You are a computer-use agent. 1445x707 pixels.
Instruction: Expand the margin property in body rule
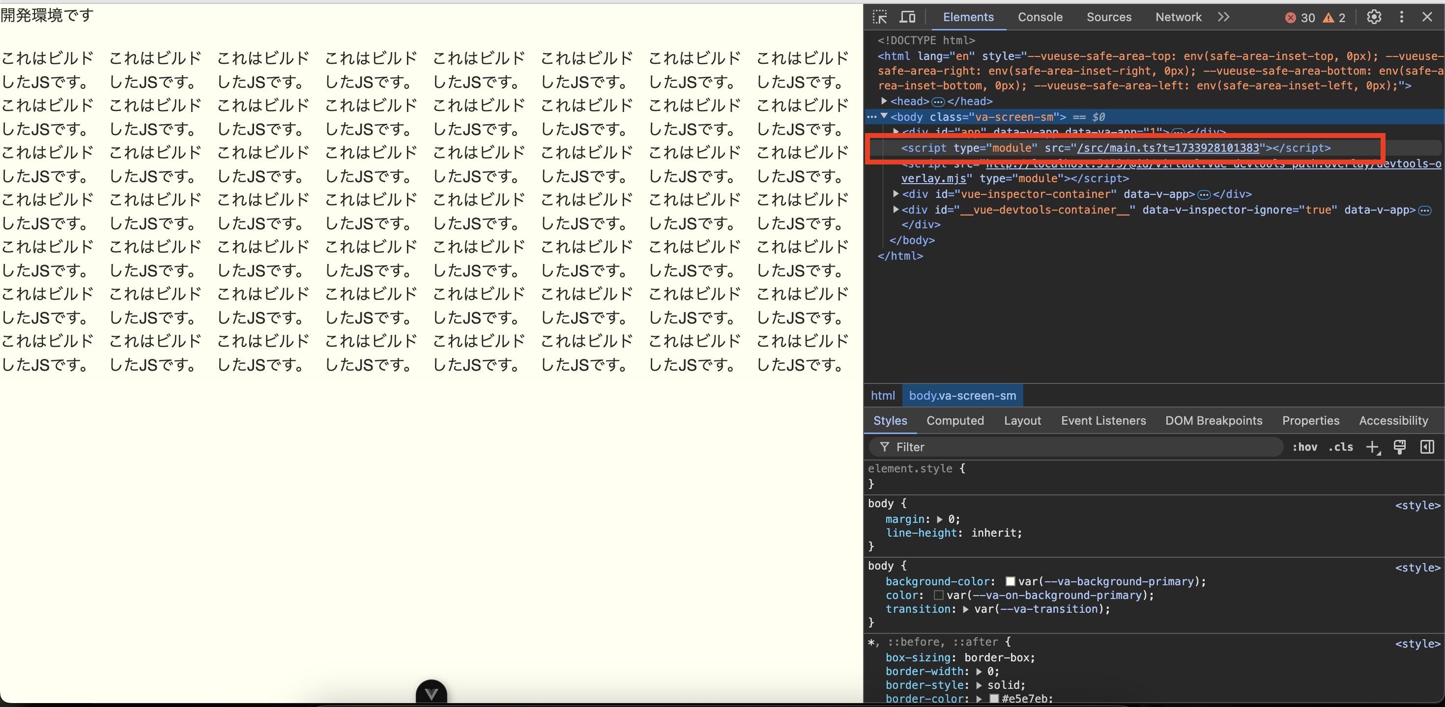(x=940, y=519)
